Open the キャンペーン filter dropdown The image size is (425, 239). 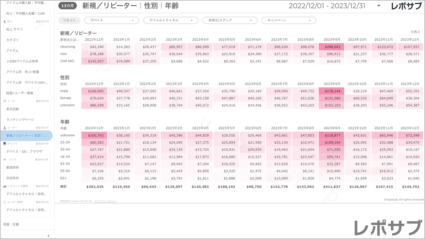click(289, 20)
